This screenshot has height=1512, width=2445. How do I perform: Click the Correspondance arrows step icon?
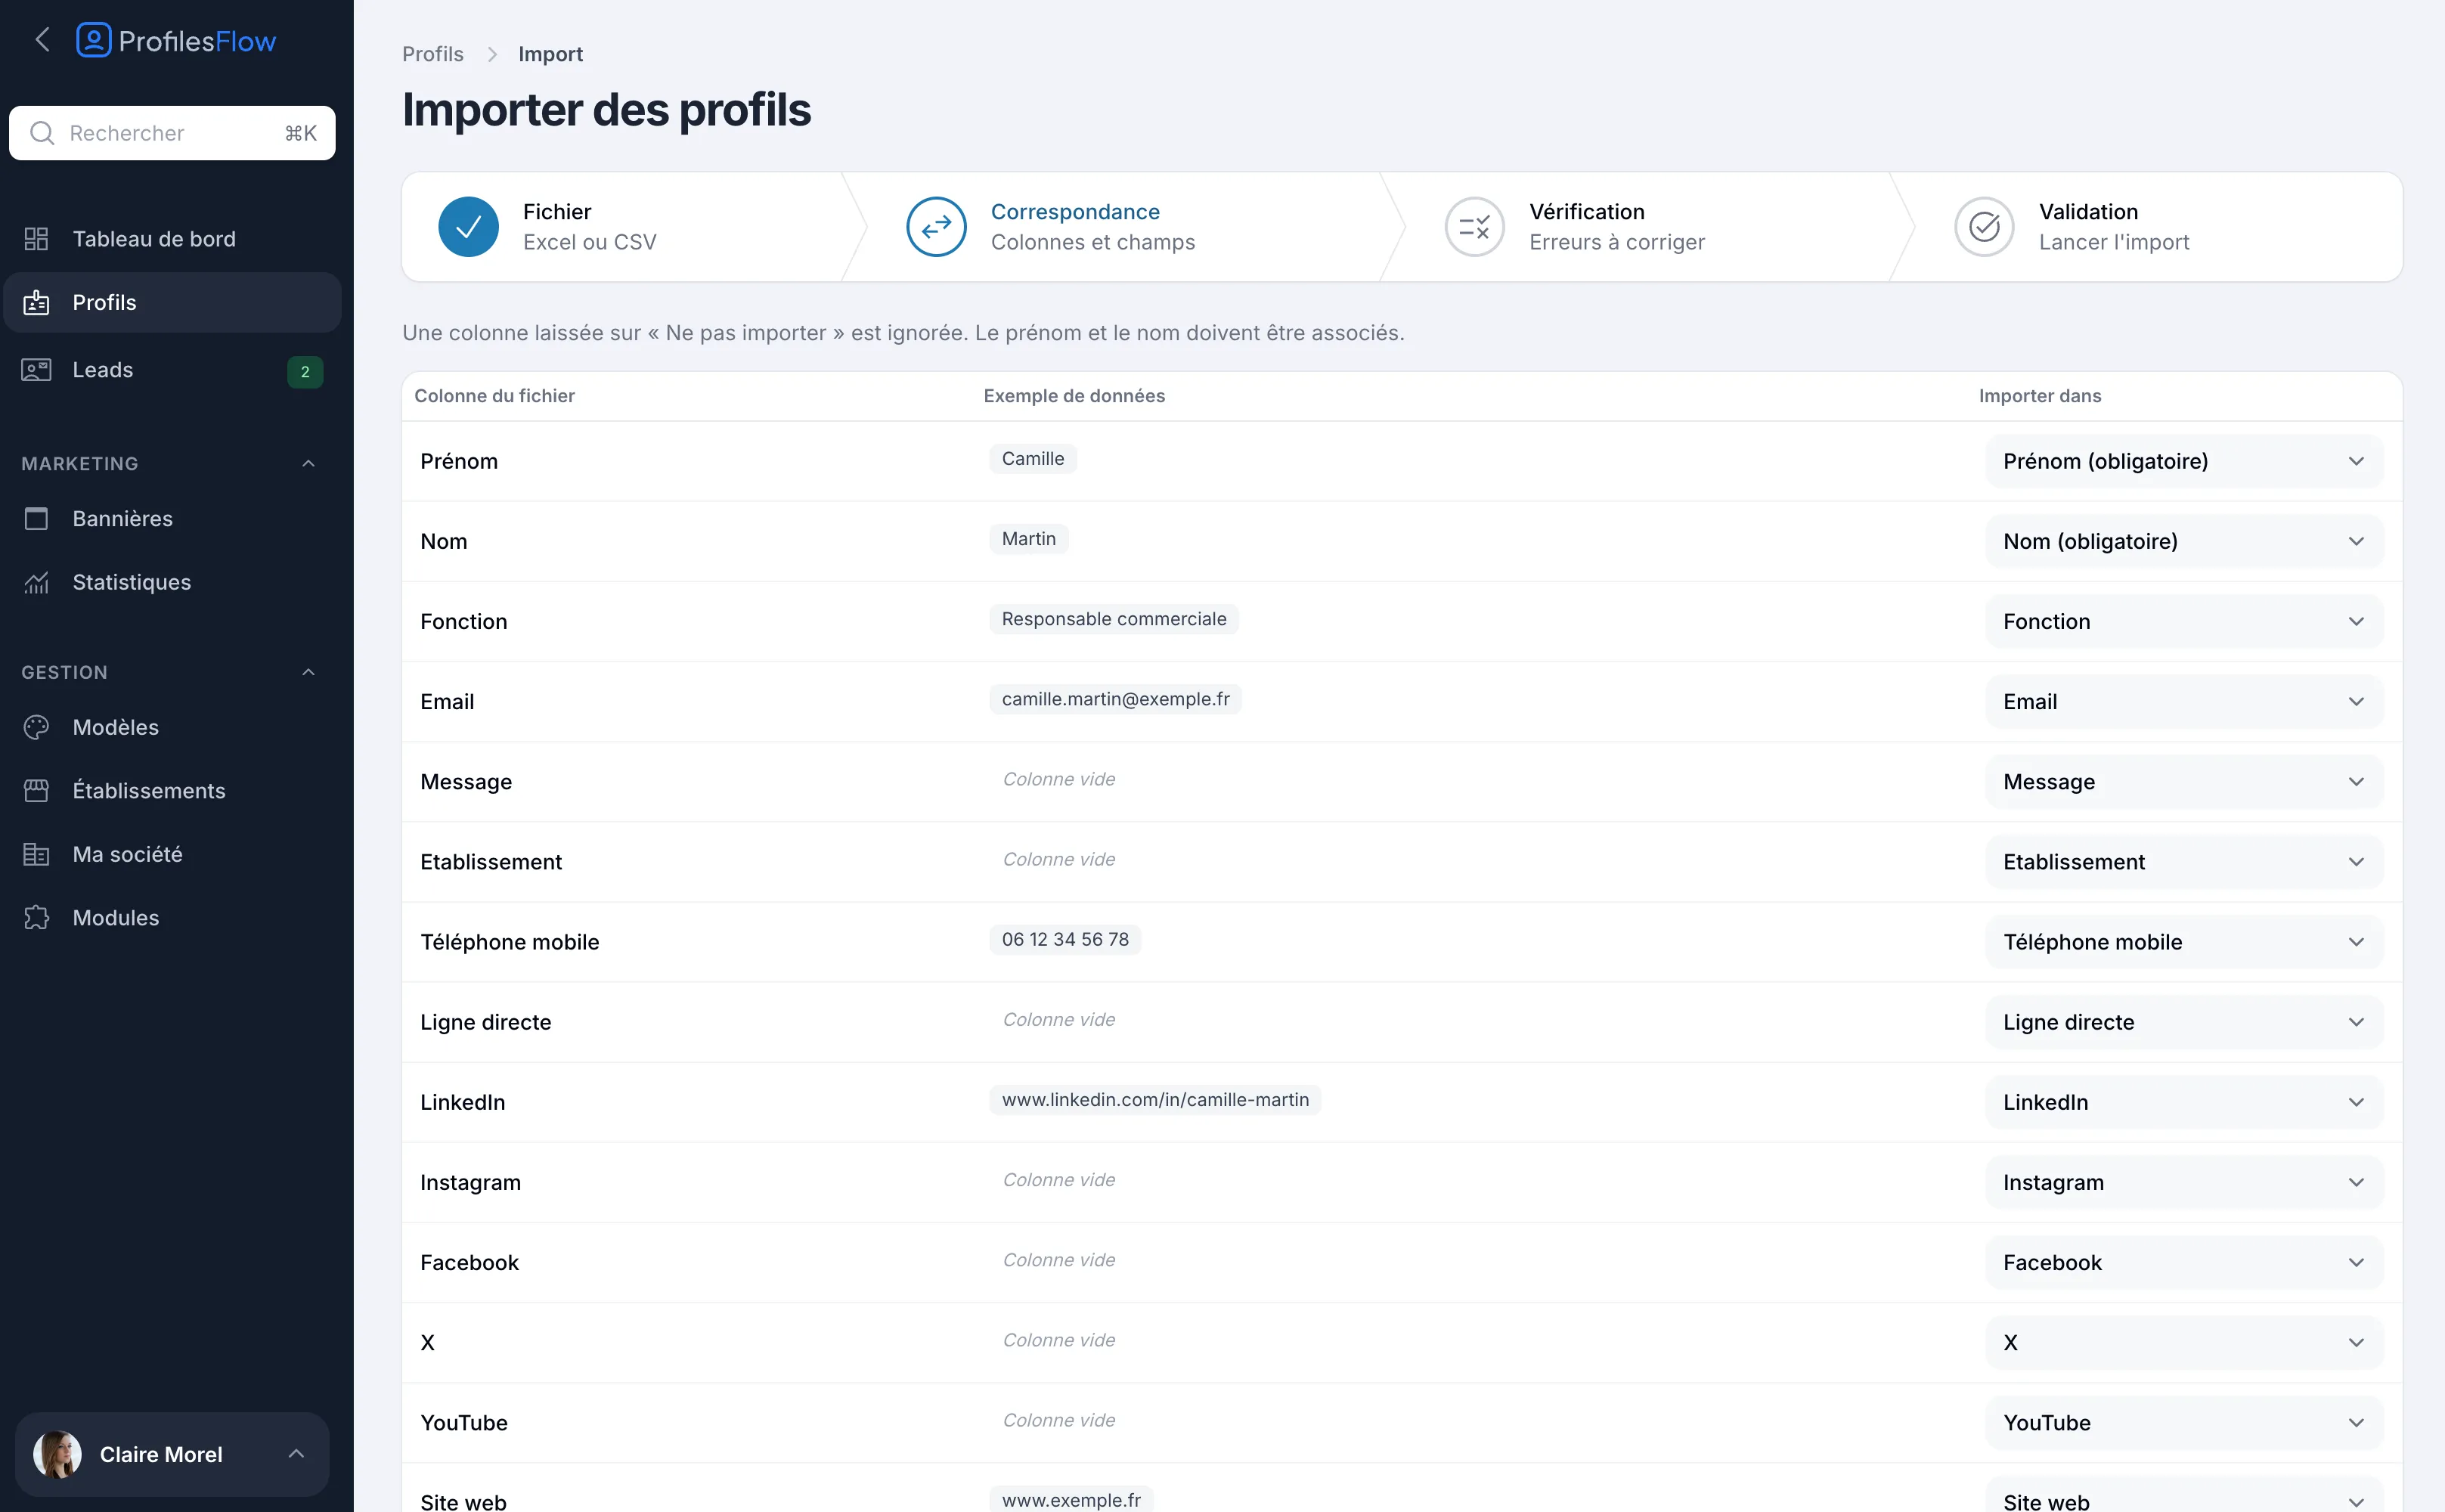pos(936,227)
